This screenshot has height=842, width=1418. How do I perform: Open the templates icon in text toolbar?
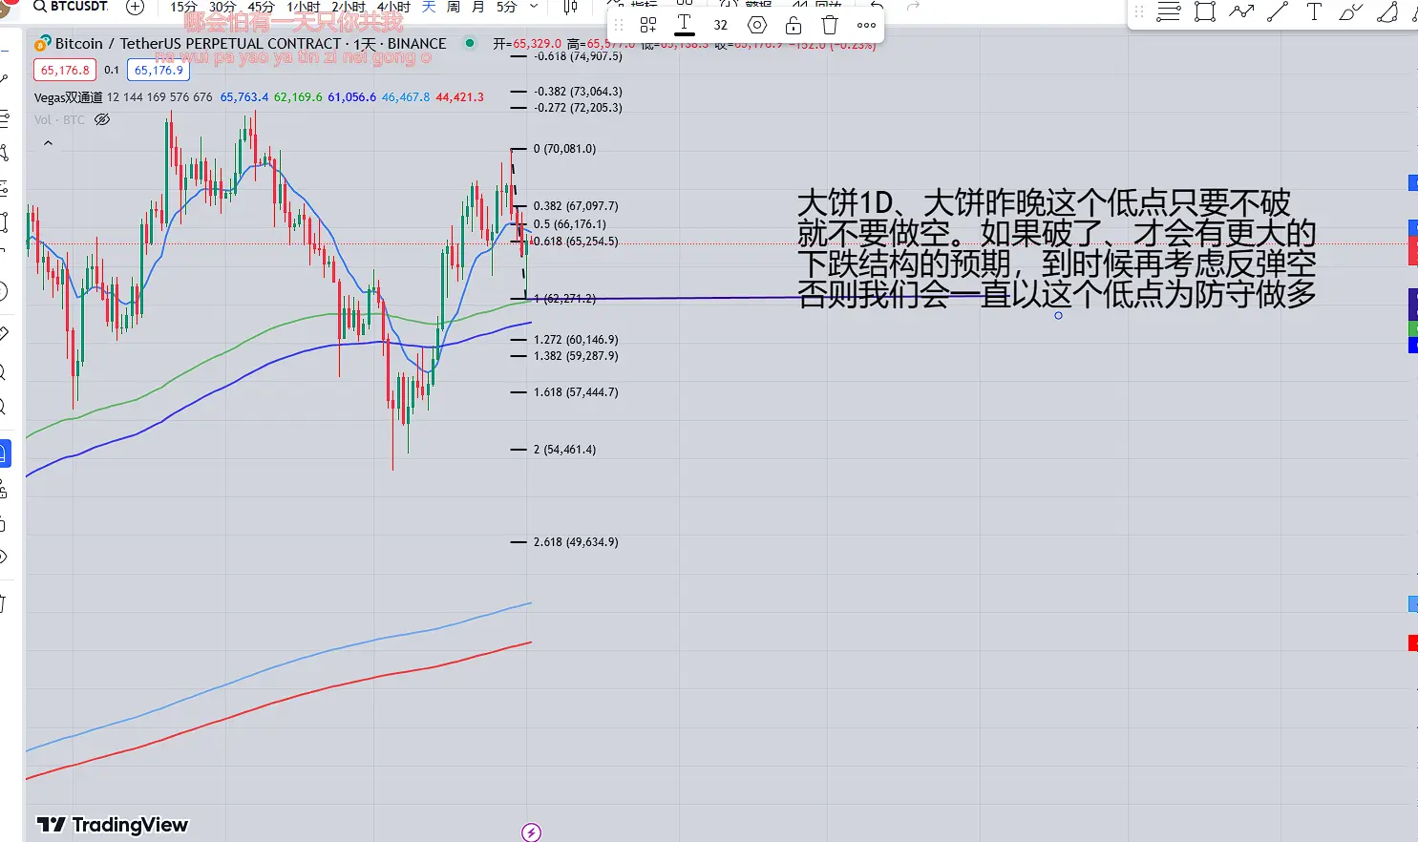tap(648, 25)
